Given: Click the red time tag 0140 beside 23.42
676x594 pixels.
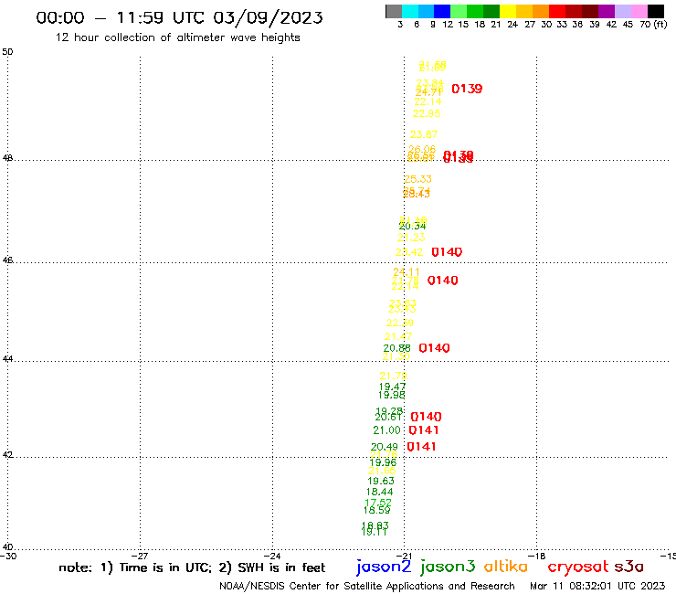Looking at the screenshot, I should click(447, 252).
